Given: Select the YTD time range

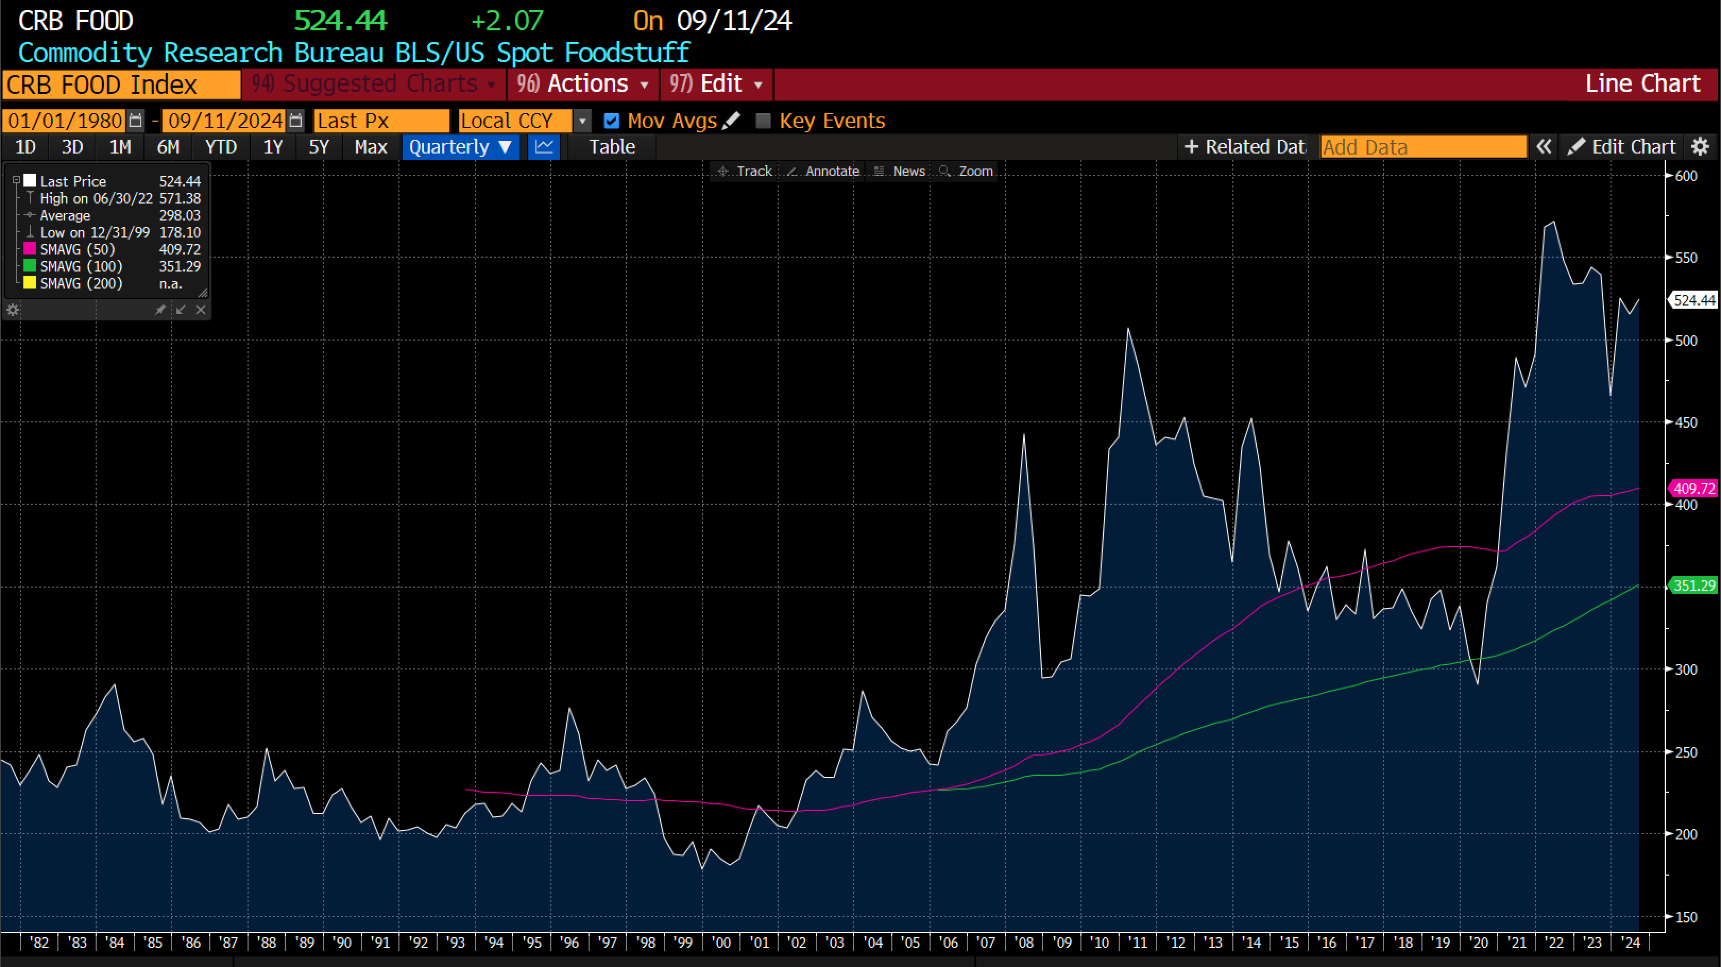Looking at the screenshot, I should pyautogui.click(x=220, y=146).
